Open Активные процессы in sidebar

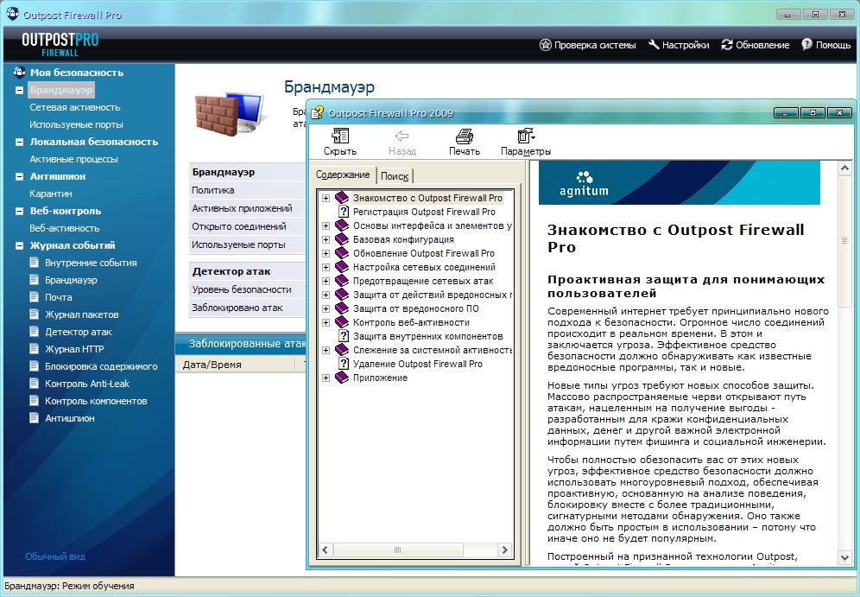tap(73, 159)
